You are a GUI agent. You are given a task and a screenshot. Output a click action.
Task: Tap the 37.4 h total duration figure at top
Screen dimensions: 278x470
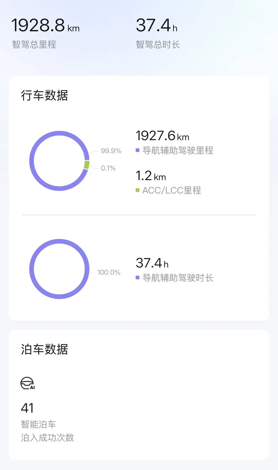[156, 26]
